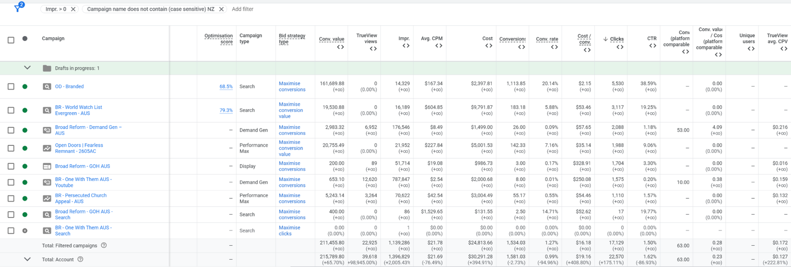Click search icon of OD - Branded

click(x=47, y=87)
